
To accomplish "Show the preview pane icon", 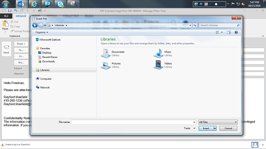I will (229, 32).
